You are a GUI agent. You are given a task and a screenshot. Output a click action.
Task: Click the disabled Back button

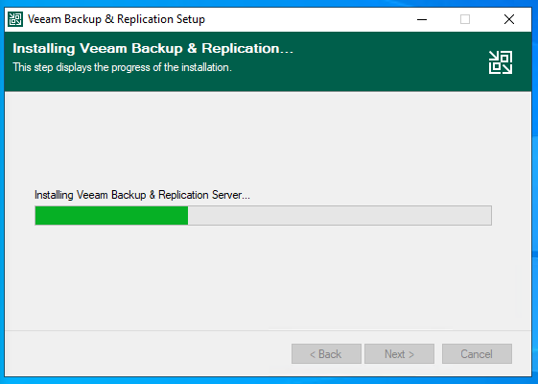326,354
